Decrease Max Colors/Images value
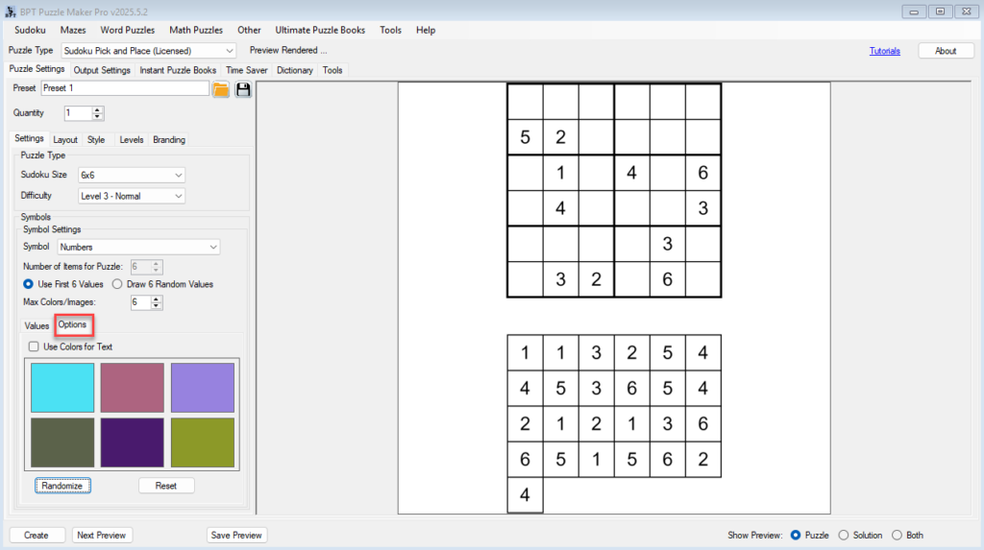This screenshot has height=550, width=984. click(x=157, y=306)
